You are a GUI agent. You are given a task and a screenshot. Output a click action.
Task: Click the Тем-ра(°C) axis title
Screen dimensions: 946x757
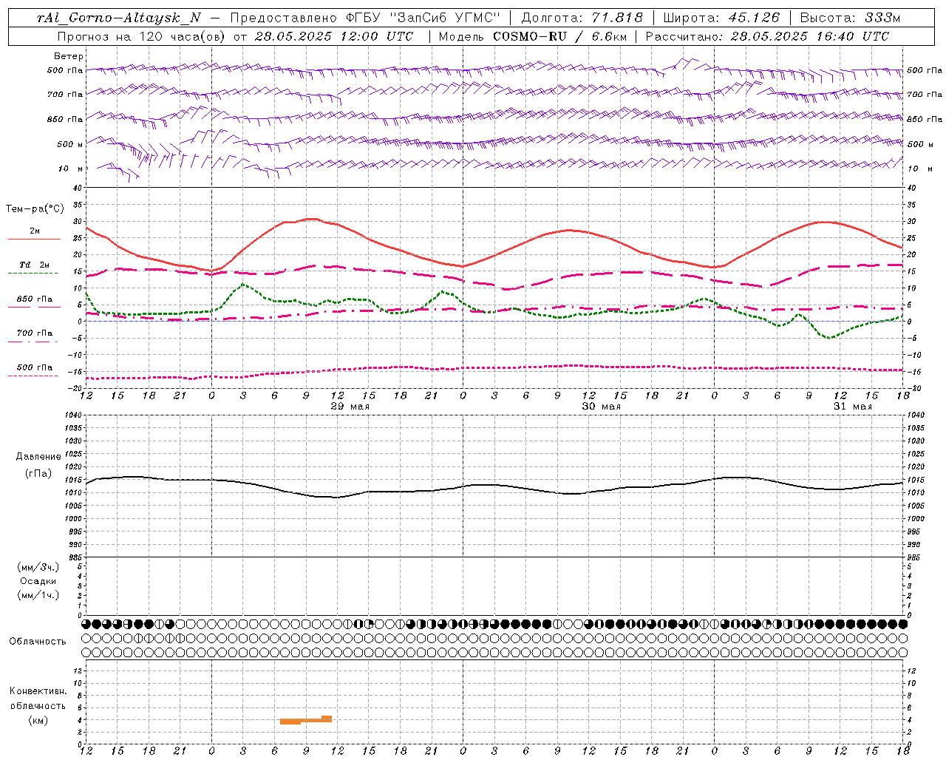35,209
